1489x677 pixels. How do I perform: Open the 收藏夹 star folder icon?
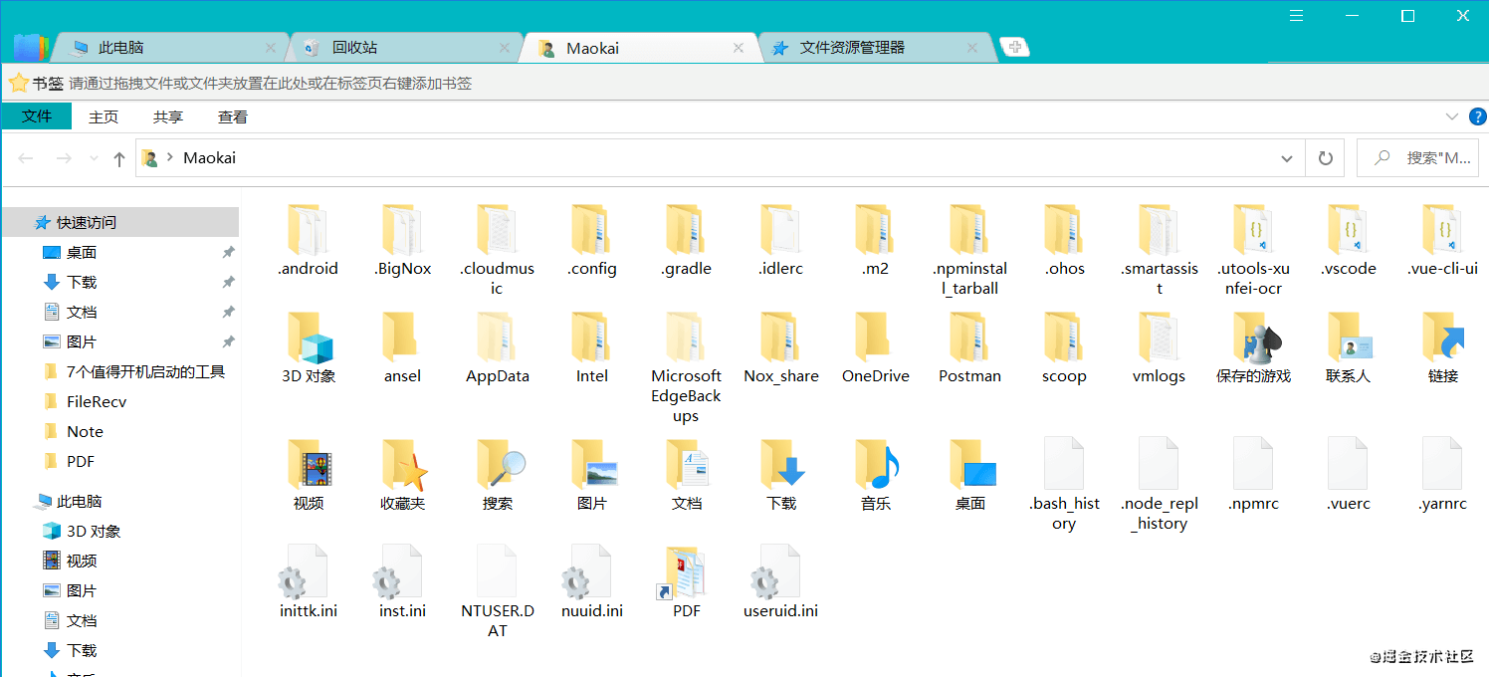pyautogui.click(x=403, y=466)
